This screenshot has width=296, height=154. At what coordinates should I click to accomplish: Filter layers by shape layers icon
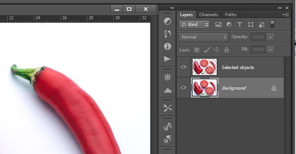251,24
